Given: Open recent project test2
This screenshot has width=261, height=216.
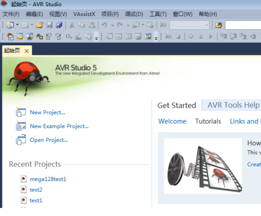Looking at the screenshot, I should pos(36,190).
